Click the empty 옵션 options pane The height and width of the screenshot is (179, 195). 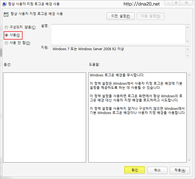[x=45, y=117]
